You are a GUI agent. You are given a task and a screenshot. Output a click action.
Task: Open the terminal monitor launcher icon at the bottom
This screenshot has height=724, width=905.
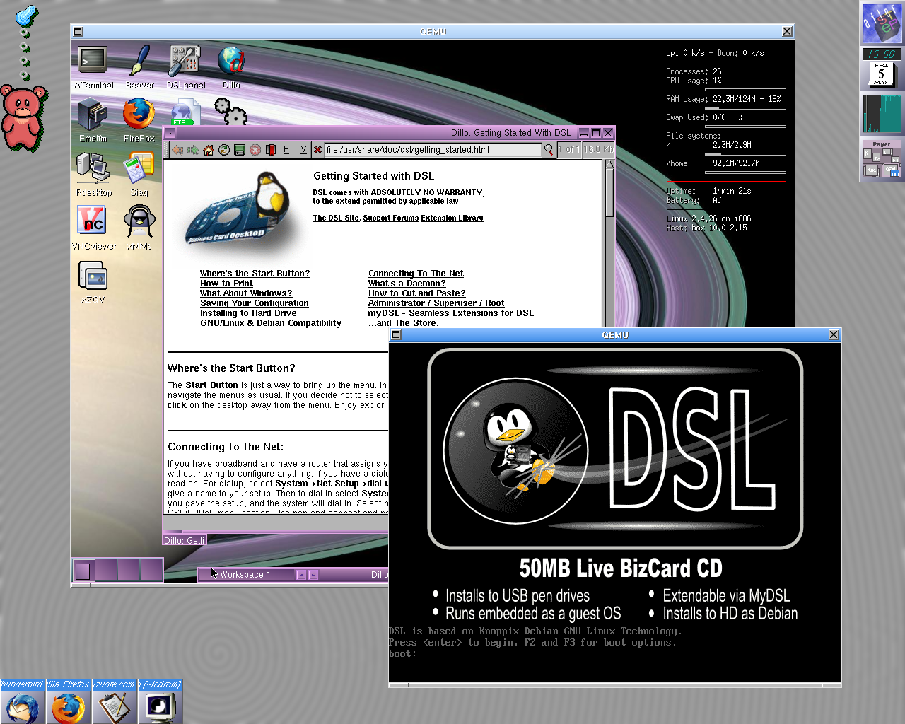[x=160, y=707]
